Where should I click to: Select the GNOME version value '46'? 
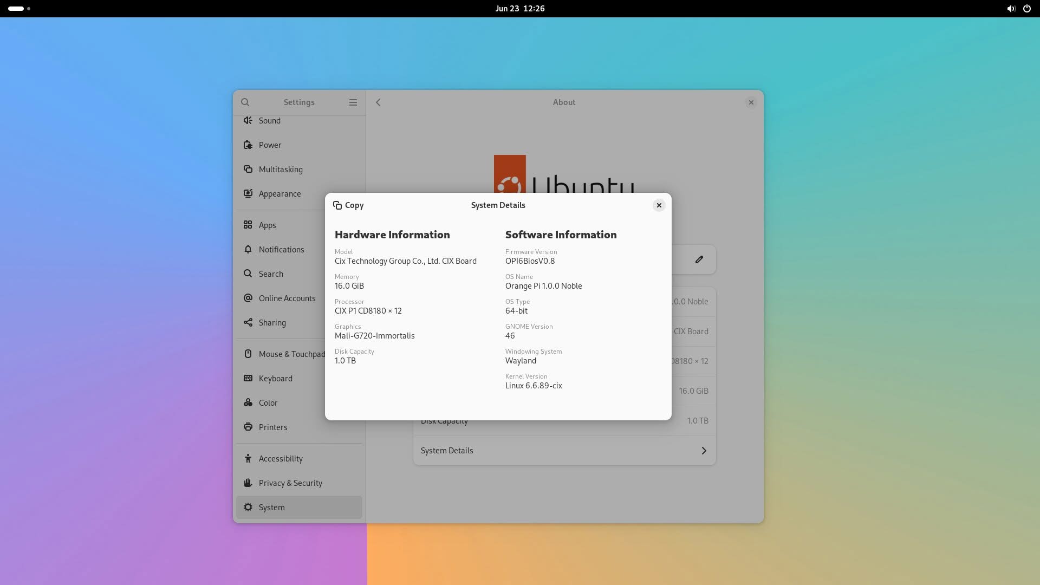click(x=510, y=336)
